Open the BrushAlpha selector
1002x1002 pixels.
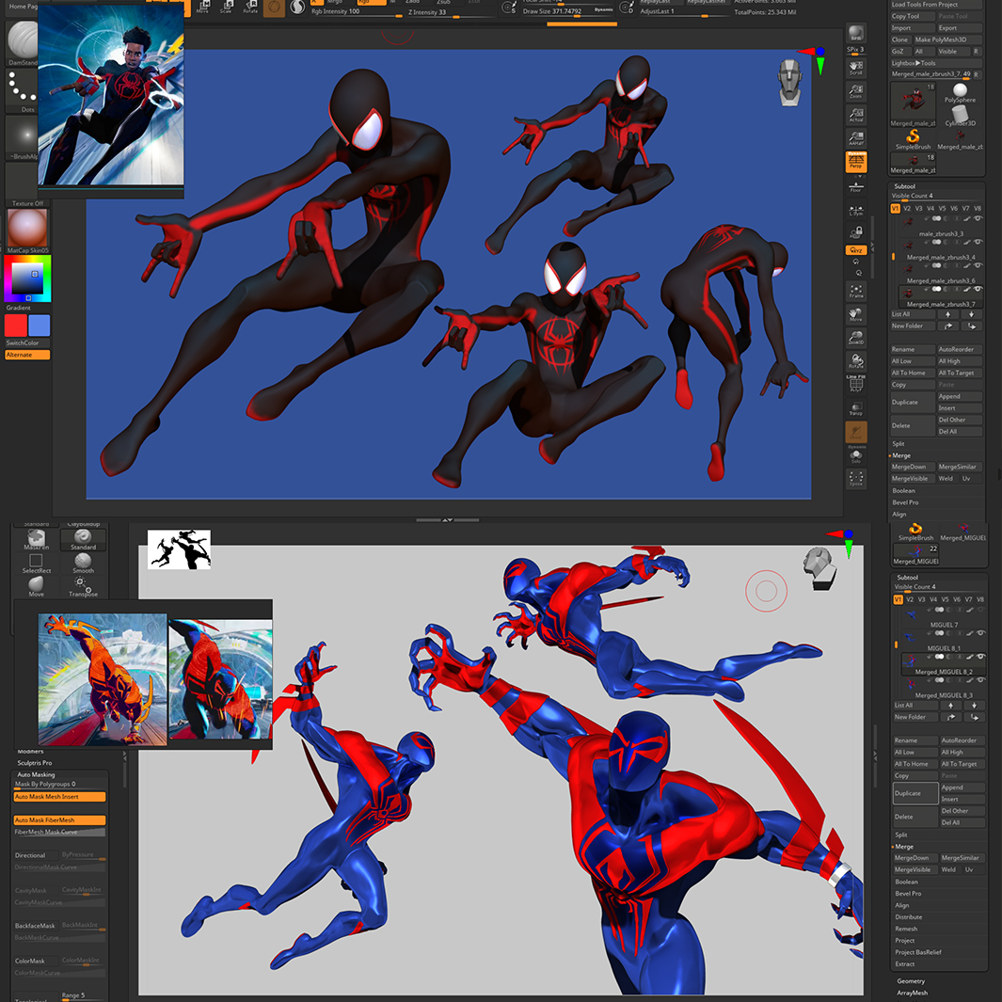pos(22,138)
